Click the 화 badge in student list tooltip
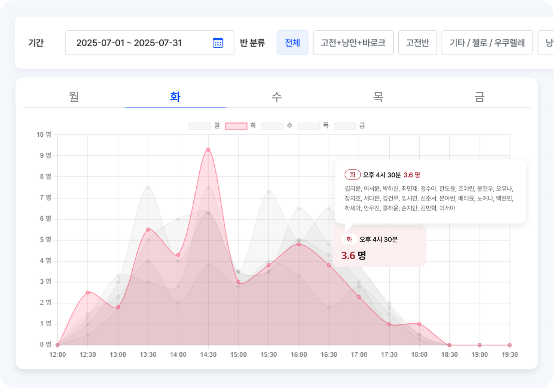Screen dimensions: 554x388 pos(353,174)
